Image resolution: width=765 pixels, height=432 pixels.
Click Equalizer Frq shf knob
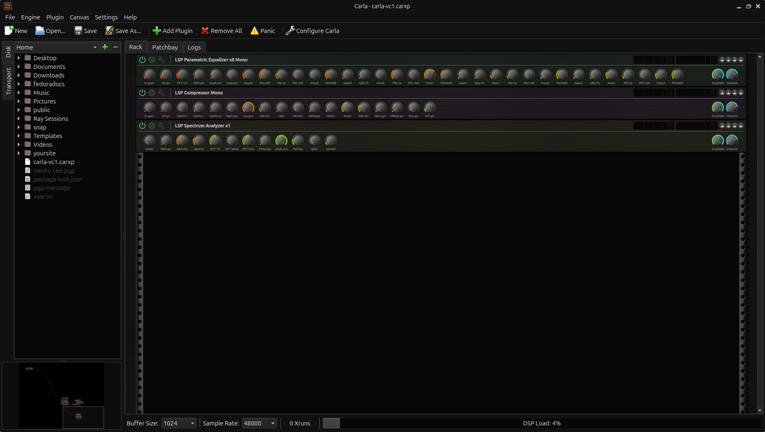point(265,75)
